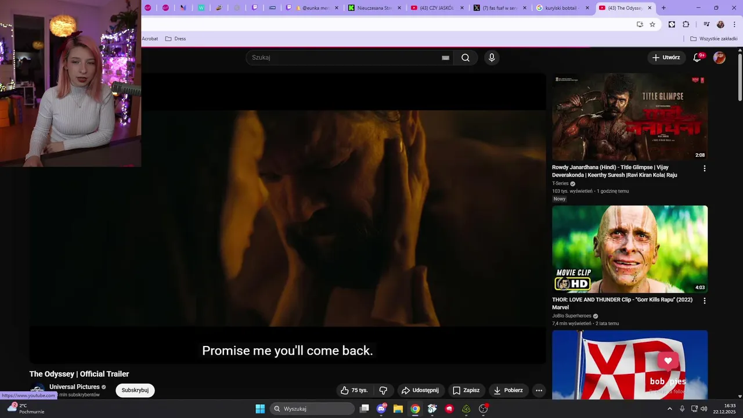Open 'THOR: LOVE AND THUNDER Clip' title
Viewport: 743px width, 418px height.
click(x=622, y=304)
